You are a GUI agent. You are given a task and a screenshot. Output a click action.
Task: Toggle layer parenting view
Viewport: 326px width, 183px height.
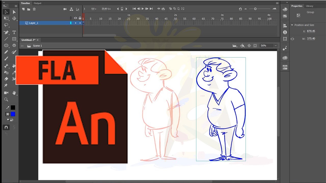coord(71,9)
